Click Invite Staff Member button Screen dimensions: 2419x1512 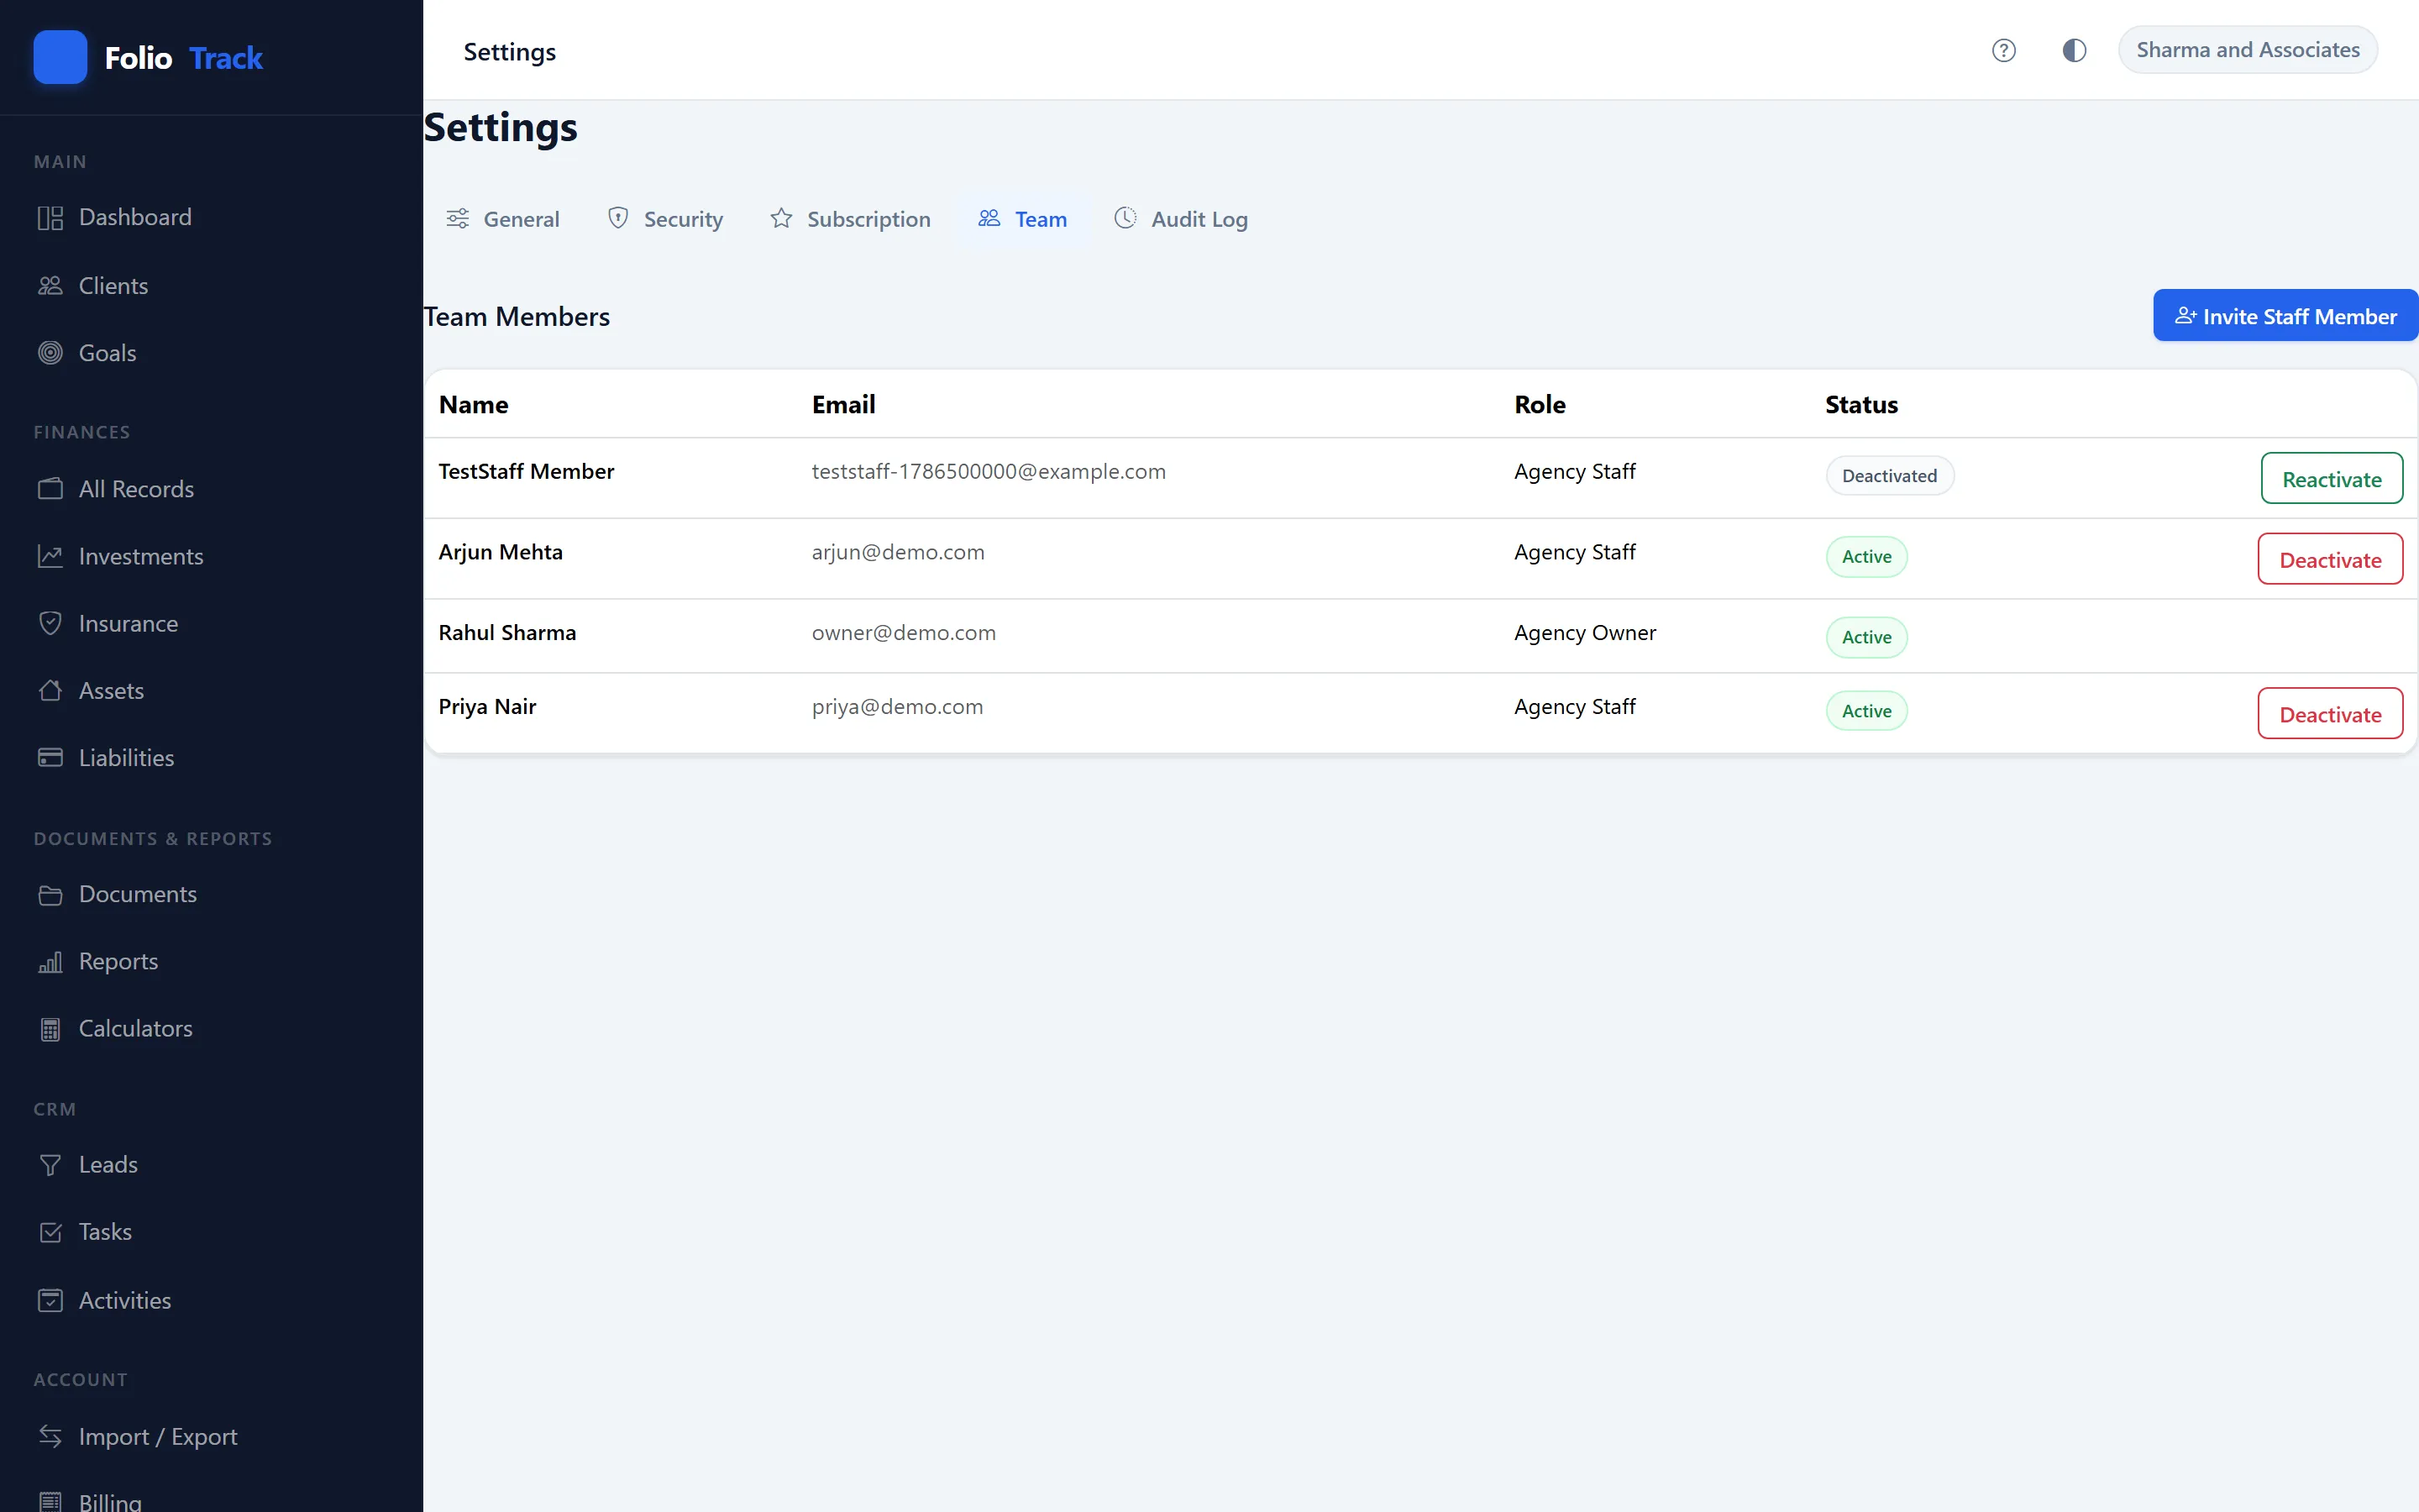click(x=2285, y=316)
